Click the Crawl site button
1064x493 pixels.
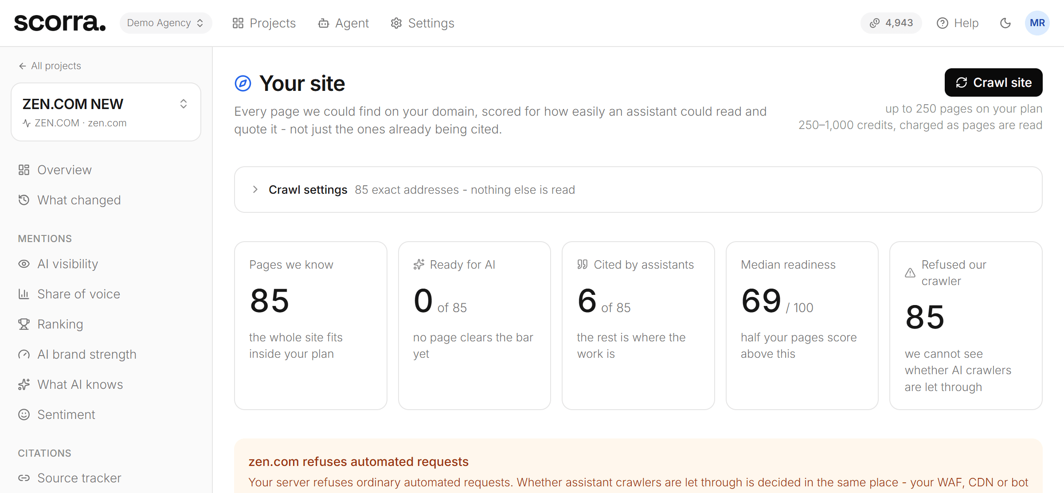[x=994, y=82]
